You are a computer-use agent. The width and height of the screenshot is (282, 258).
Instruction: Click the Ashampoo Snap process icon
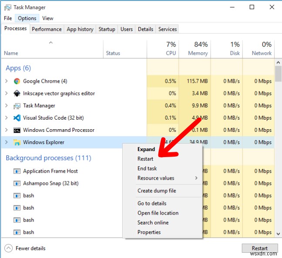pos(17,184)
